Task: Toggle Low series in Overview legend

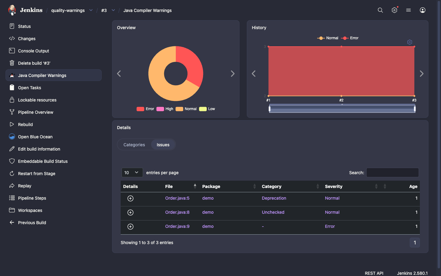Action: coord(207,109)
